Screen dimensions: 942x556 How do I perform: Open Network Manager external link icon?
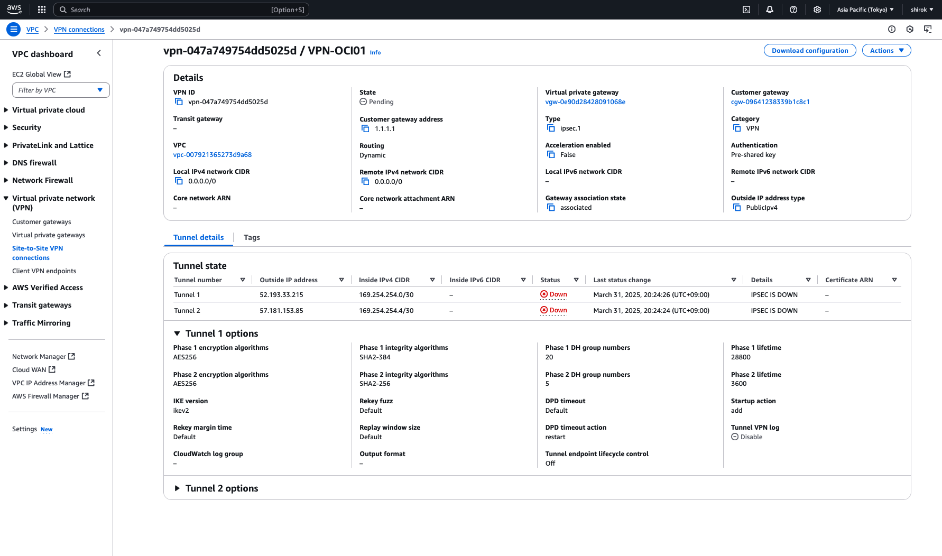(x=72, y=357)
